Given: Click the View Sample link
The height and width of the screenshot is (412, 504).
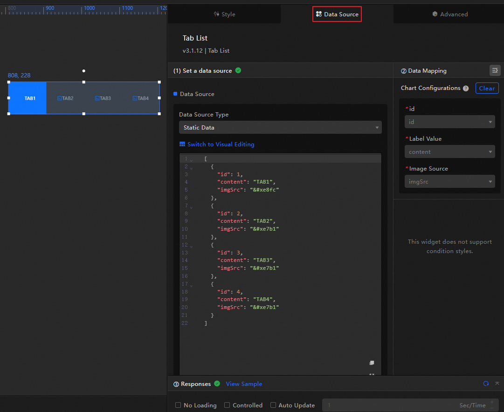Looking at the screenshot, I should (244, 384).
